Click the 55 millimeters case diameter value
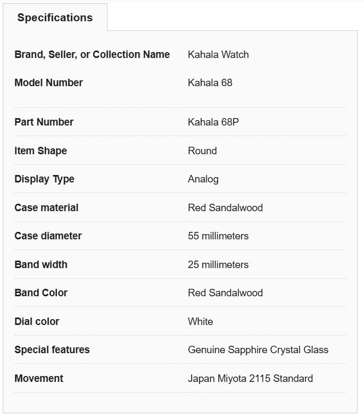364x417 pixels. click(218, 236)
